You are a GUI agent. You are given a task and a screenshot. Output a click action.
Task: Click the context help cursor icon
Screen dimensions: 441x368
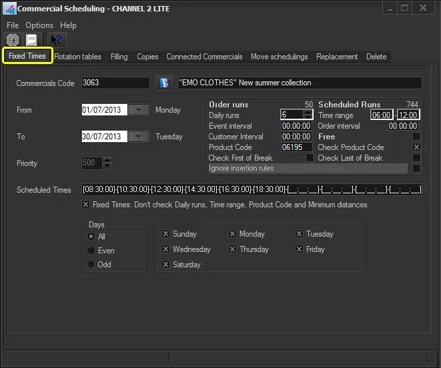(57, 40)
